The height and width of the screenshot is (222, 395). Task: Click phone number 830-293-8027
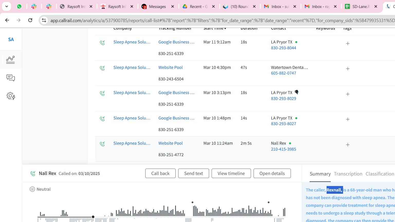283,124
